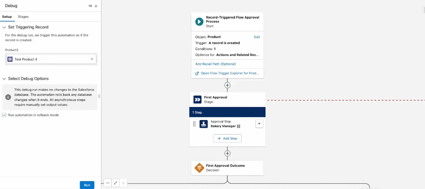Viewport: 425px width, 189px height.
Task: Open the Approval Step dropdown menu
Action: [259, 124]
